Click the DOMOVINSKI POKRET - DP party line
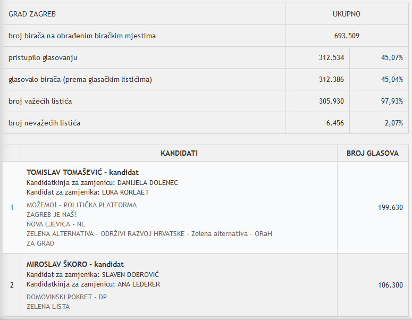Image resolution: width=412 pixels, height=320 pixels. tap(66, 297)
